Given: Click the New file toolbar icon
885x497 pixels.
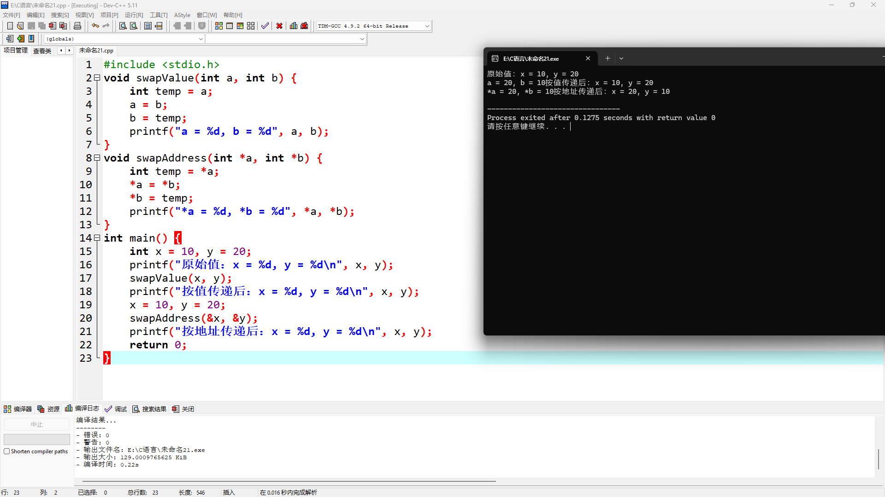Looking at the screenshot, I should [10, 26].
